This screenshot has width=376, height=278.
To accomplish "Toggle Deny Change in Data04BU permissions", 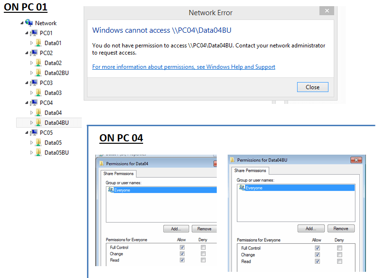I will coord(339,255).
